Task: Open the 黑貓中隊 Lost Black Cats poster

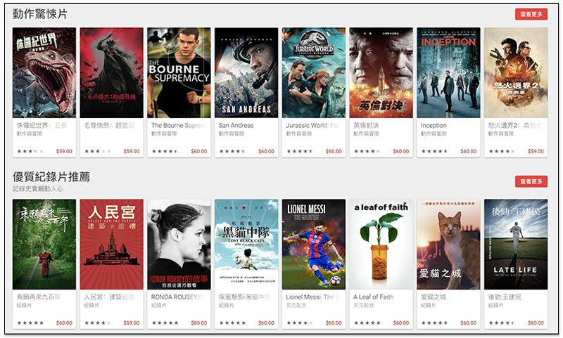Action: coord(246,245)
